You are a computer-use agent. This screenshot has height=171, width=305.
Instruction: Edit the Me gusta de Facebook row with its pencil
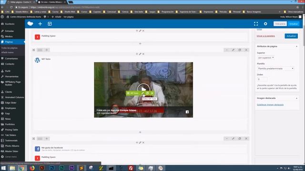pyautogui.click(x=233, y=139)
